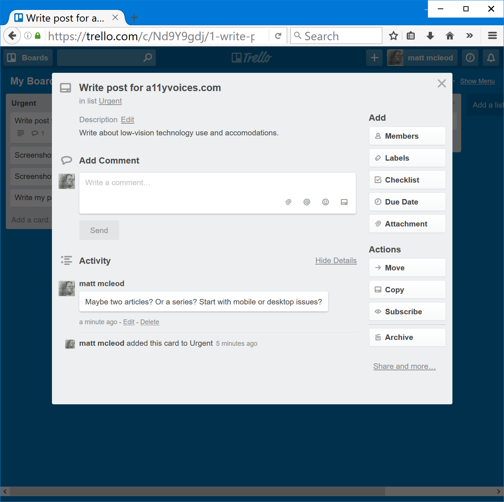Click the Add Comment heading
The width and height of the screenshot is (504, 502).
109,161
